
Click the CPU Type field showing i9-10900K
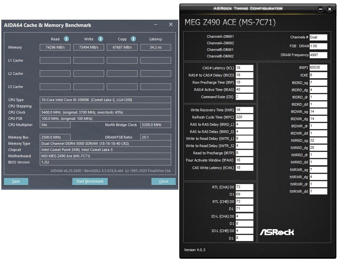tap(105, 100)
